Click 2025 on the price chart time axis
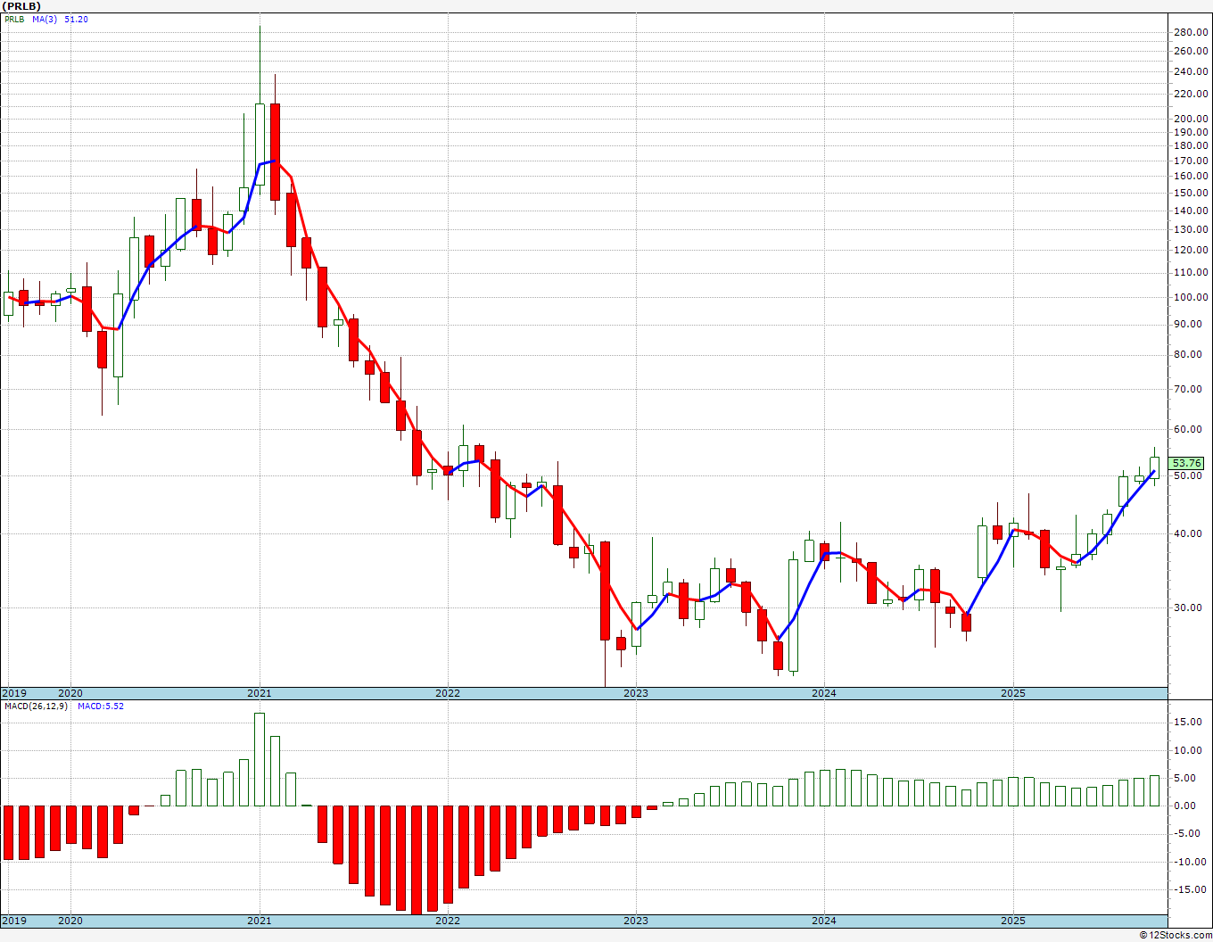 [1012, 693]
